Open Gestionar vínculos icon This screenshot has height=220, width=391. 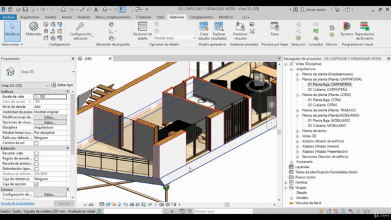(240, 26)
